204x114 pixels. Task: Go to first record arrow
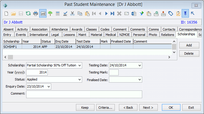[94, 14]
